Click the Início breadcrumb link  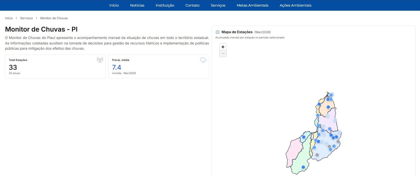tap(8, 18)
